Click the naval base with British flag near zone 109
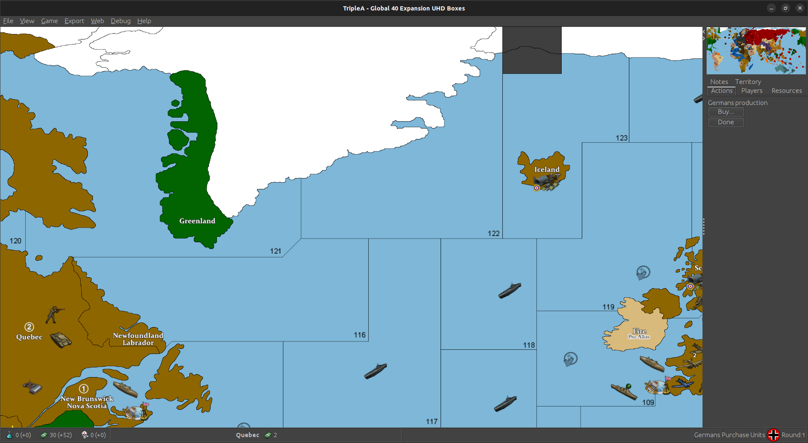Viewport: 808px width, 443px height. click(658, 386)
